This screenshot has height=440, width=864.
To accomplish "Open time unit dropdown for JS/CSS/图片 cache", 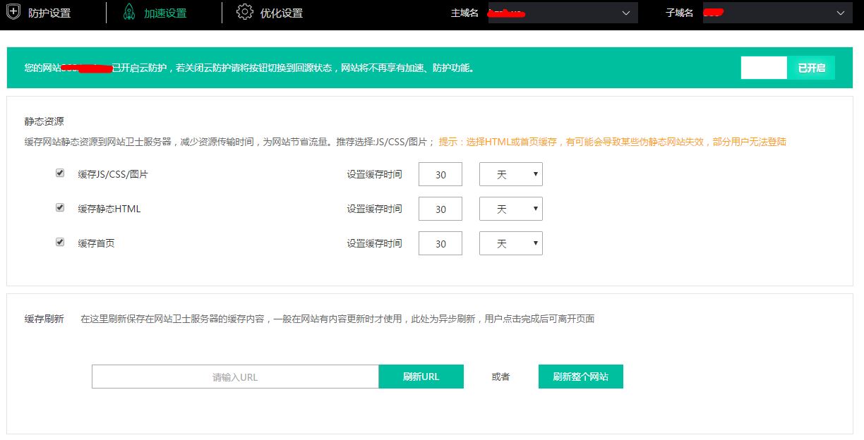I will 510,173.
